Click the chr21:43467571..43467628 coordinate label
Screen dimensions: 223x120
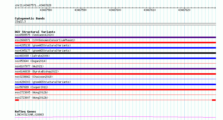coord(33,5)
